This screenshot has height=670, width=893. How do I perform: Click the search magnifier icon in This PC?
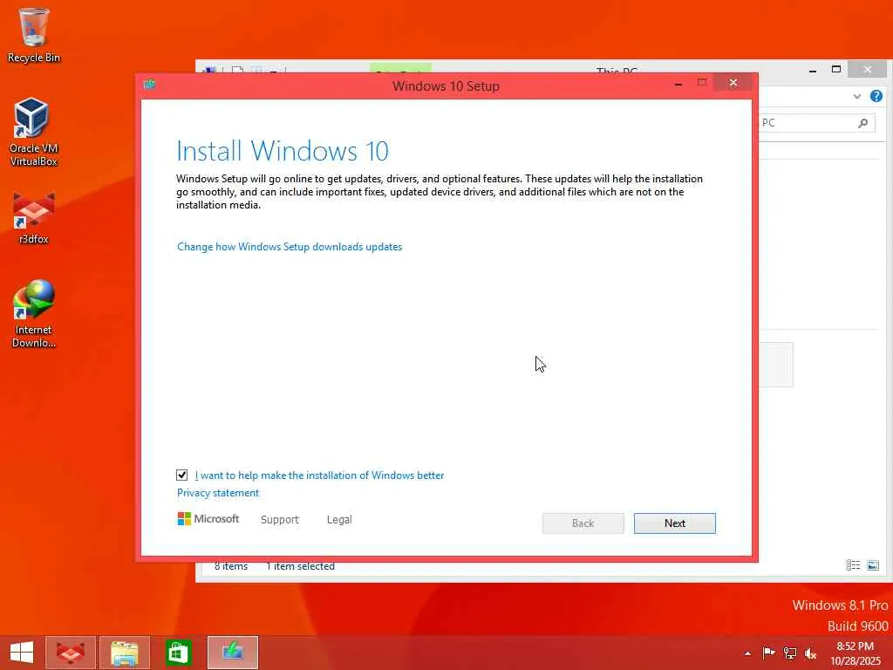click(862, 122)
